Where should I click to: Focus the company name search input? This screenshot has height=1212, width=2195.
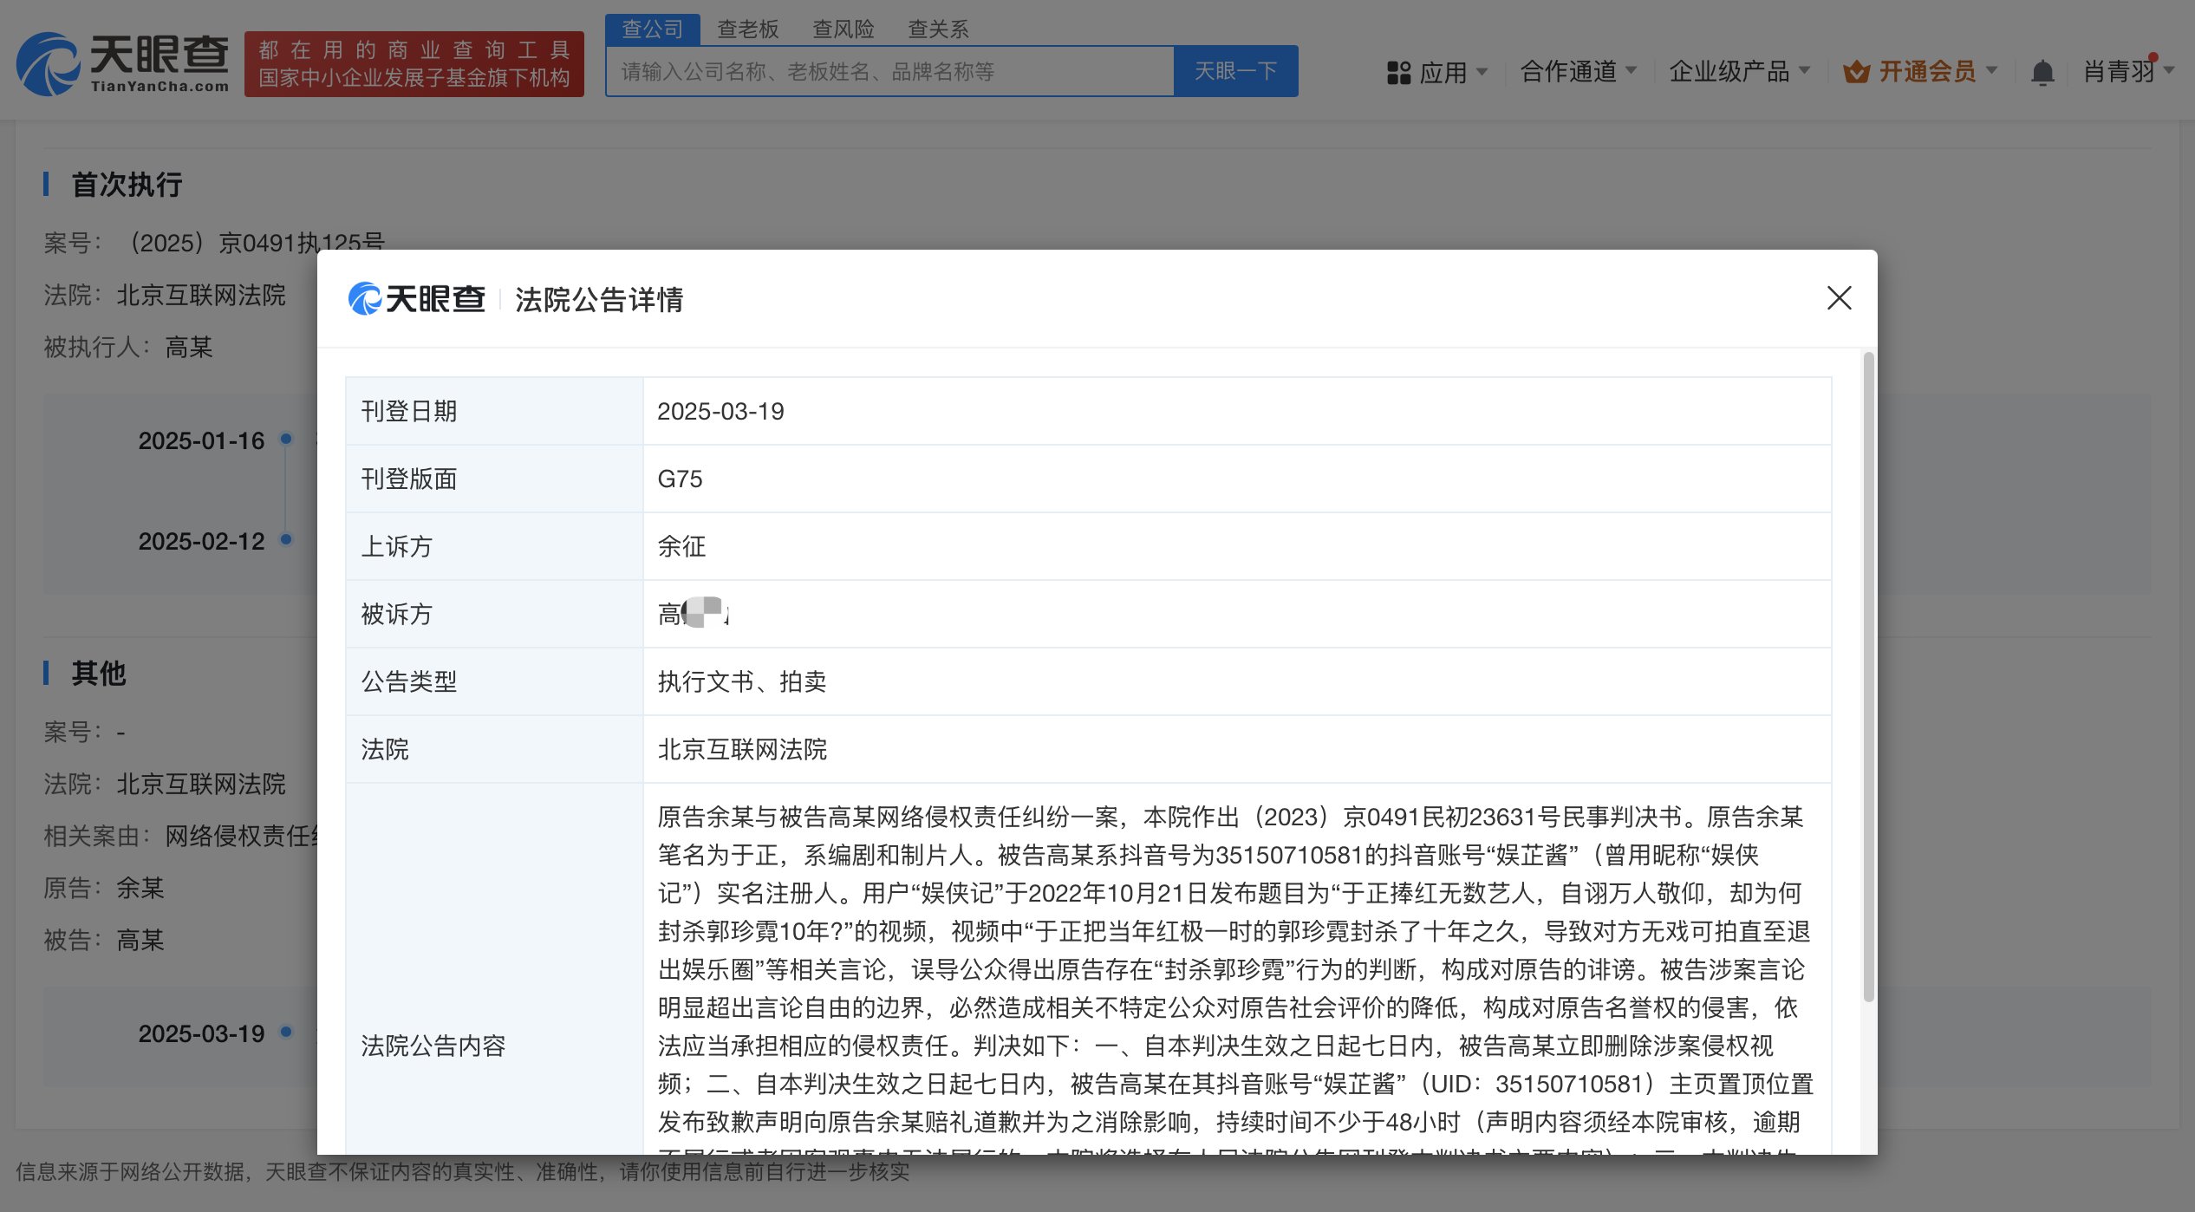[889, 71]
